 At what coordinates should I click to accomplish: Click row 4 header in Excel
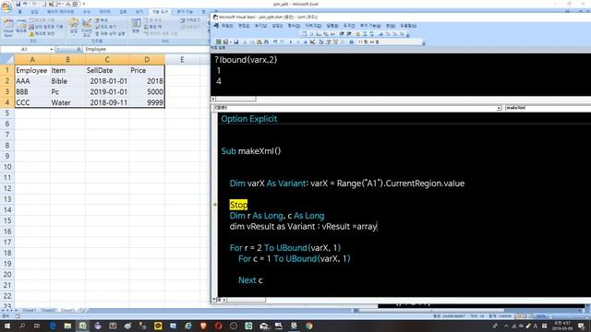(6, 102)
